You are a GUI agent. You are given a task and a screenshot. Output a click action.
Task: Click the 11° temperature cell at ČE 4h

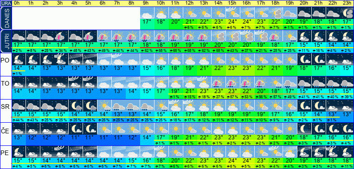[76, 138]
